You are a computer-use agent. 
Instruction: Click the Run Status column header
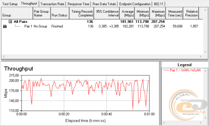click(60, 13)
